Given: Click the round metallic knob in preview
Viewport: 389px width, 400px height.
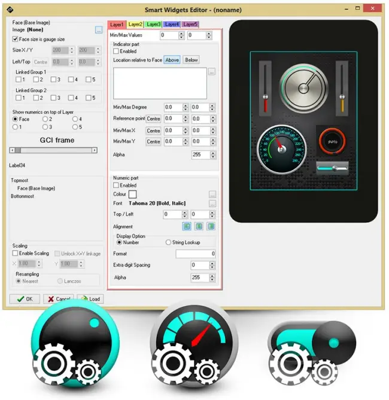Looking at the screenshot, I should 303,88.
